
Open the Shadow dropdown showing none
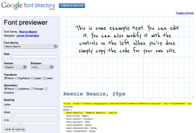coord(42,67)
